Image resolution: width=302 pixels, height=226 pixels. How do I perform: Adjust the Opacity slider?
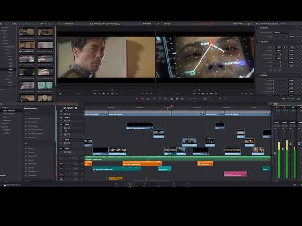[280, 37]
